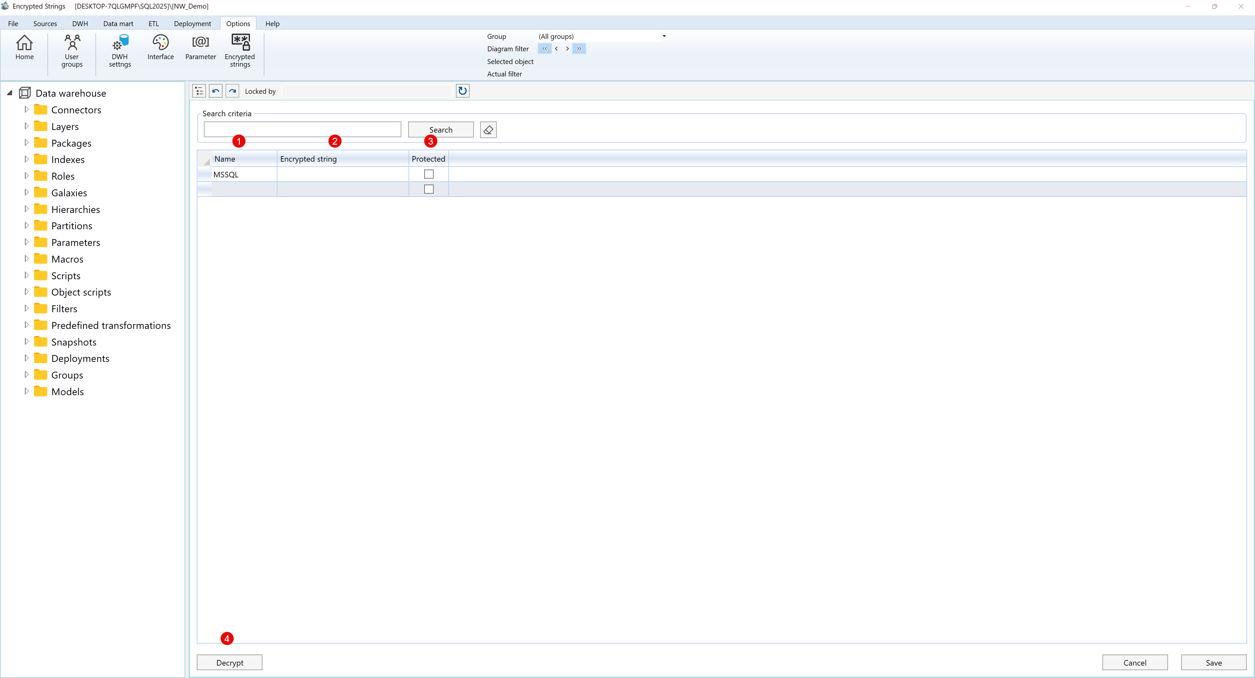
Task: Toggle Protected checkbox in empty row
Action: (x=429, y=189)
